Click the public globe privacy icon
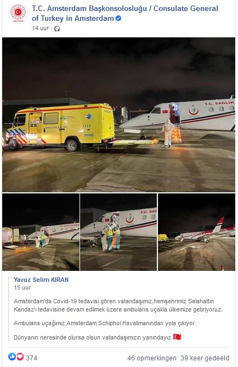The width and height of the screenshot is (238, 367). point(57,29)
